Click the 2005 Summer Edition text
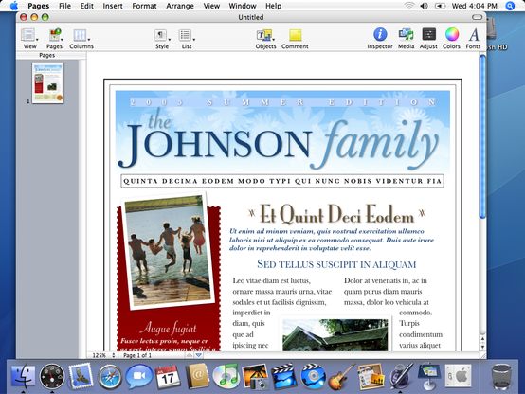Image resolution: width=525 pixels, height=394 pixels. tap(283, 102)
